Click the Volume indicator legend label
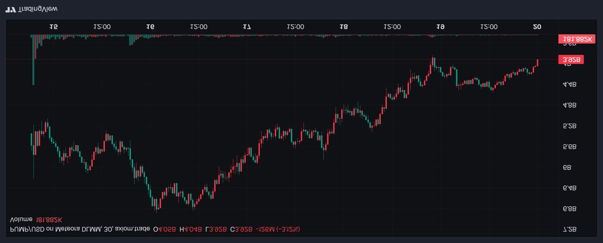The width and height of the screenshot is (603, 243). [22, 220]
